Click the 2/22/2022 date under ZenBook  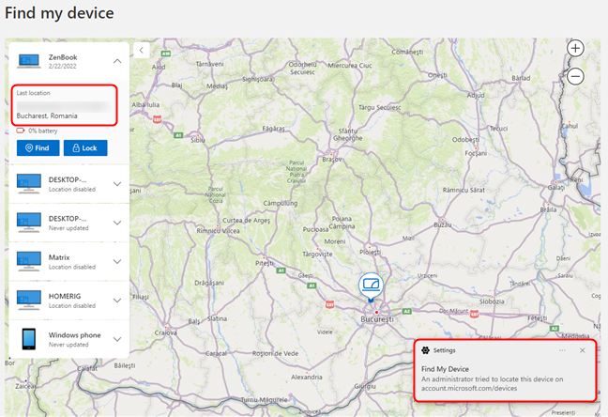coord(63,66)
